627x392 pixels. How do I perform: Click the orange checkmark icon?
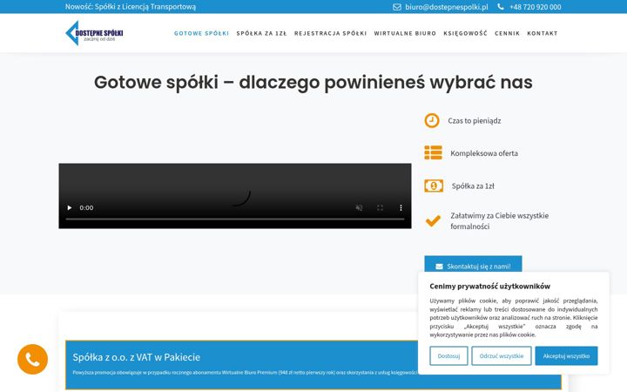(x=433, y=220)
